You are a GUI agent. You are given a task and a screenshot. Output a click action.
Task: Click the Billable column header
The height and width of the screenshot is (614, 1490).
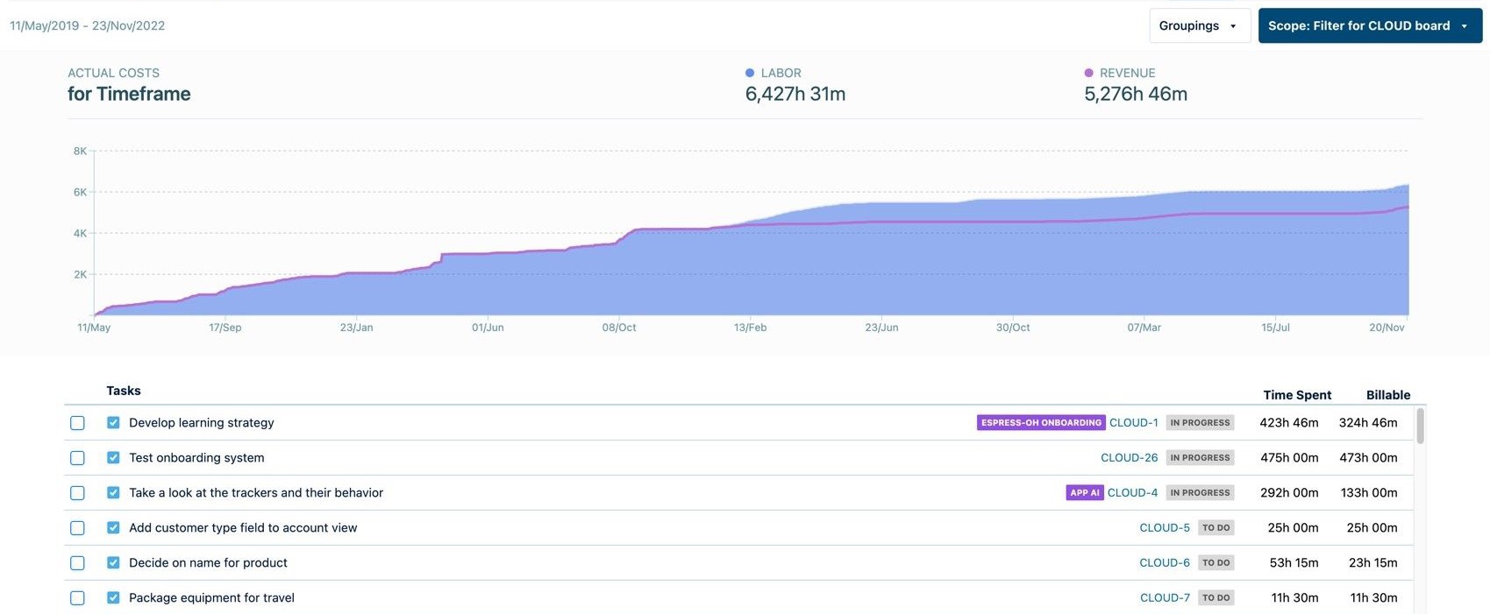click(1387, 395)
